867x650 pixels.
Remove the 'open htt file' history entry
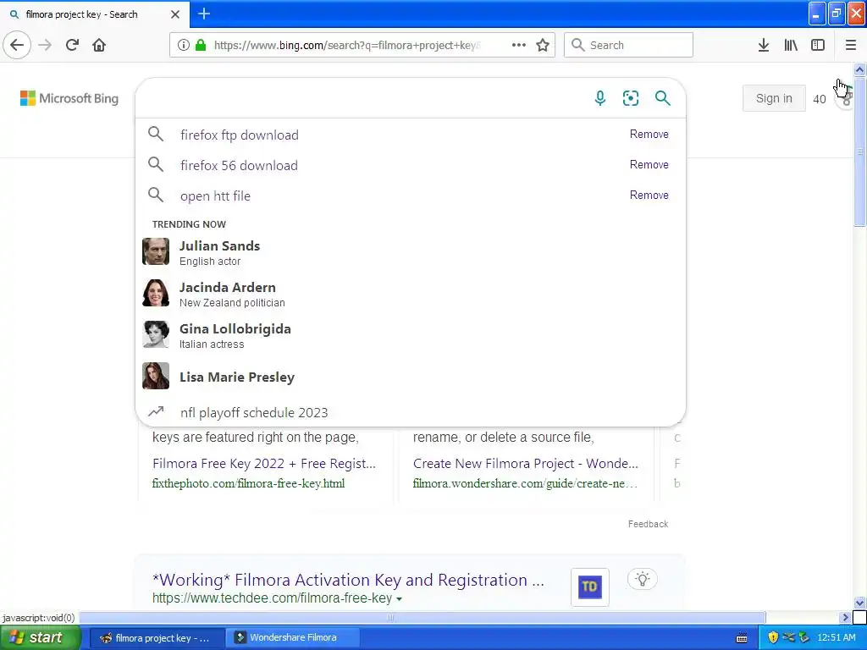[649, 196]
